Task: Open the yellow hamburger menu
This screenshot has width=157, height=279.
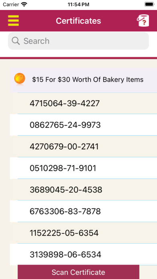Action: pyautogui.click(x=13, y=20)
